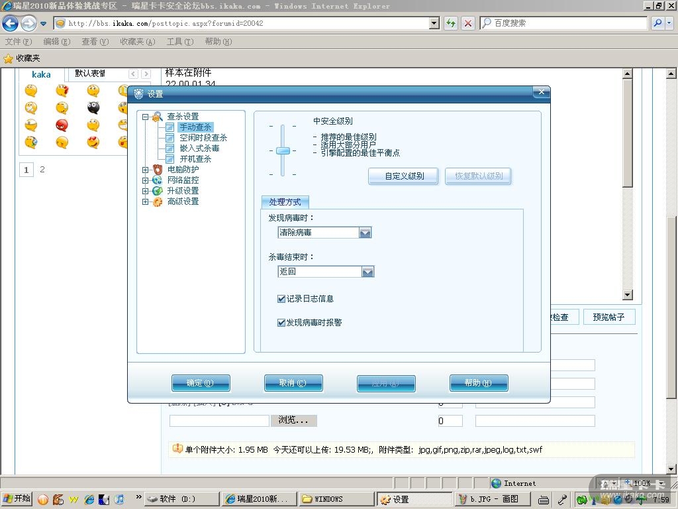Click the security level slider handle

coord(283,150)
